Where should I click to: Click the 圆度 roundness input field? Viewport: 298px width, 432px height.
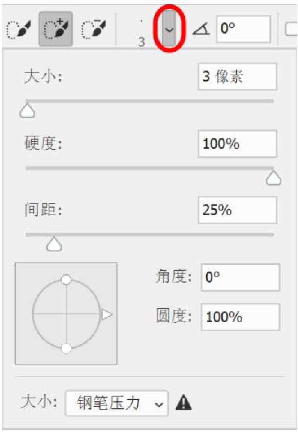click(240, 317)
